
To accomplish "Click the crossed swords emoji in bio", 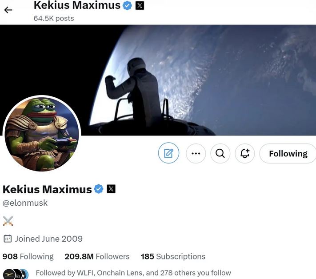I will pyautogui.click(x=8, y=221).
